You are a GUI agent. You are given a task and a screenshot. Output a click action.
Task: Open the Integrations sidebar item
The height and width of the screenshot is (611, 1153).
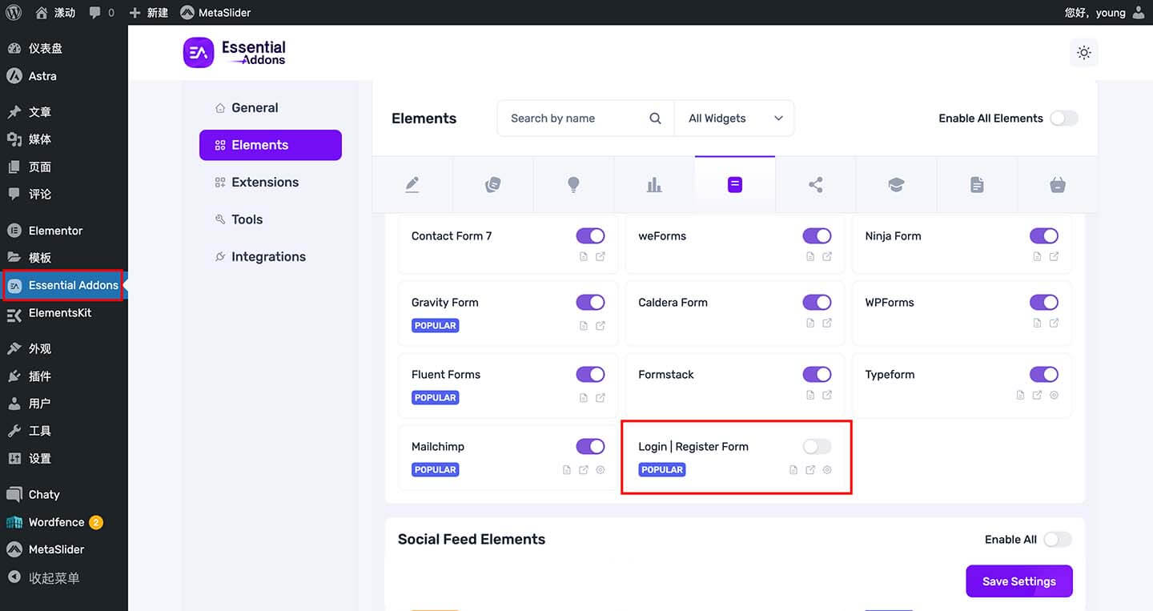(x=271, y=257)
